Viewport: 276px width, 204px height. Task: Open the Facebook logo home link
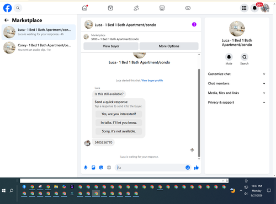[x=8, y=8]
